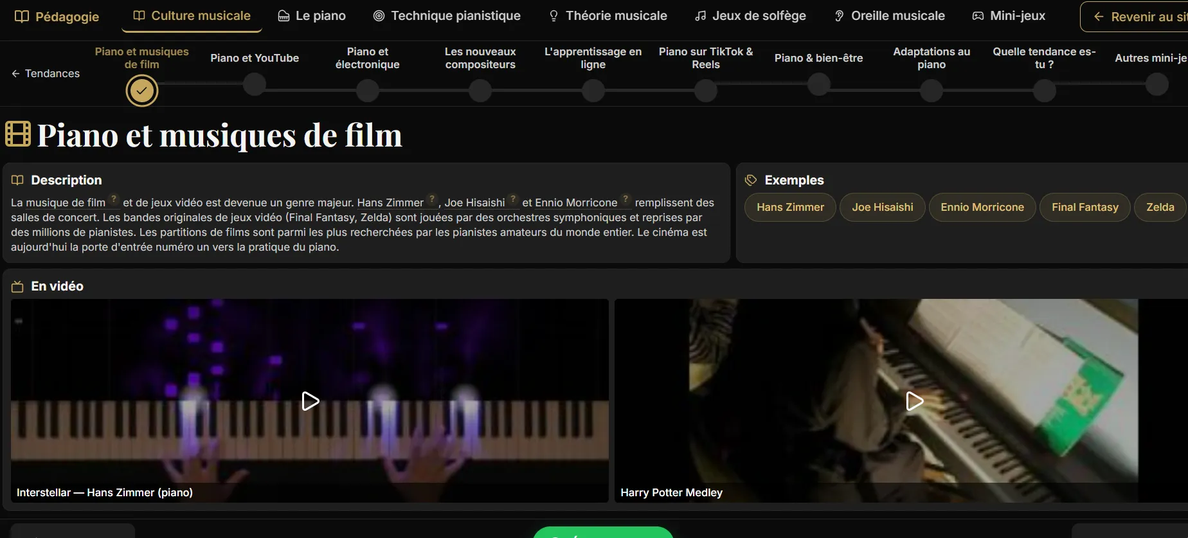
Task: Click the film strip icon beside page title
Action: 18,134
